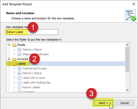This screenshot has height=109, width=138.
Task: Click the Shipment Notification template icon
Action: coord(19,54)
